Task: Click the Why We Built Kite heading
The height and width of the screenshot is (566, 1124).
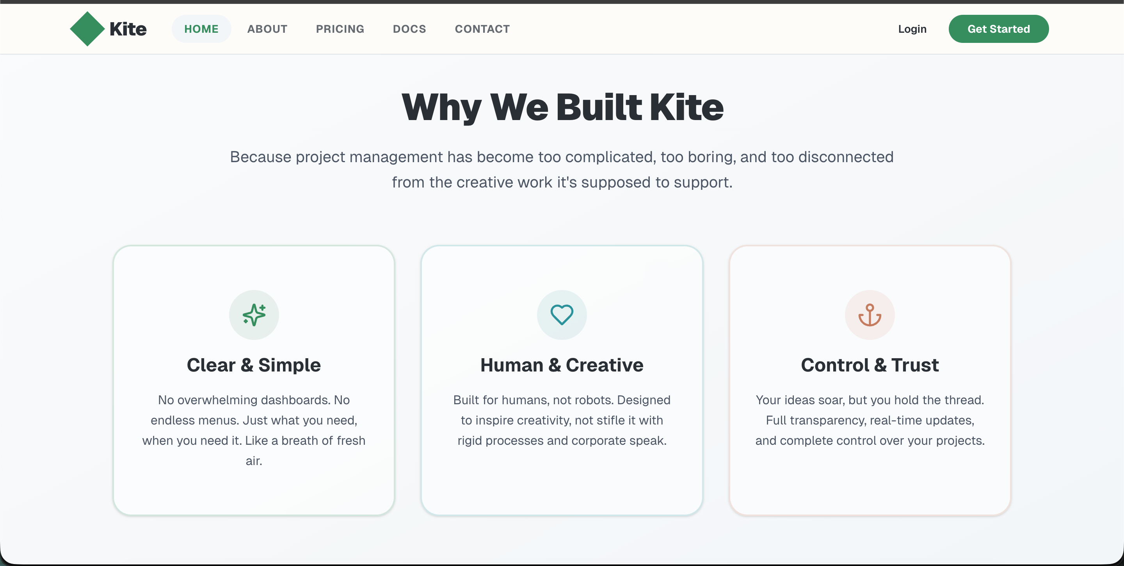Action: (562, 107)
